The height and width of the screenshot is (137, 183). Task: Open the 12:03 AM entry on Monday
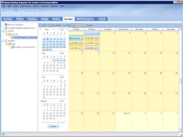[92, 38]
